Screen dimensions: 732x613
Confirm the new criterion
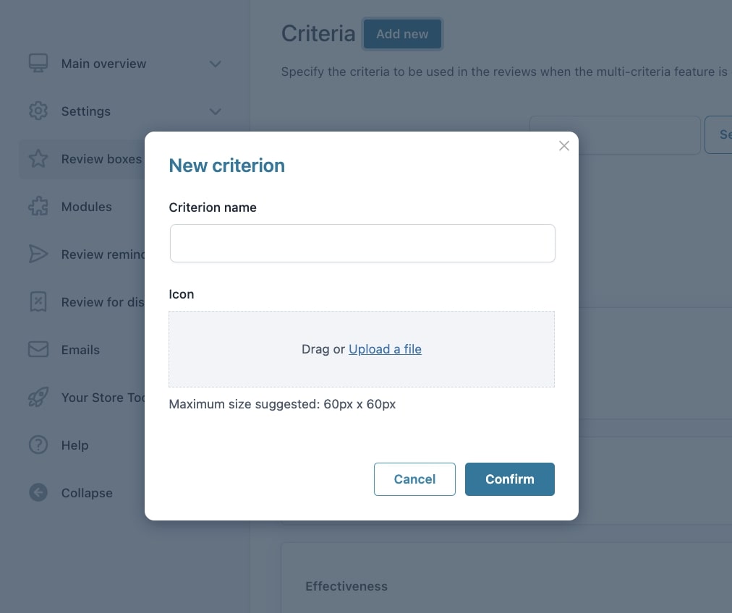coord(509,479)
